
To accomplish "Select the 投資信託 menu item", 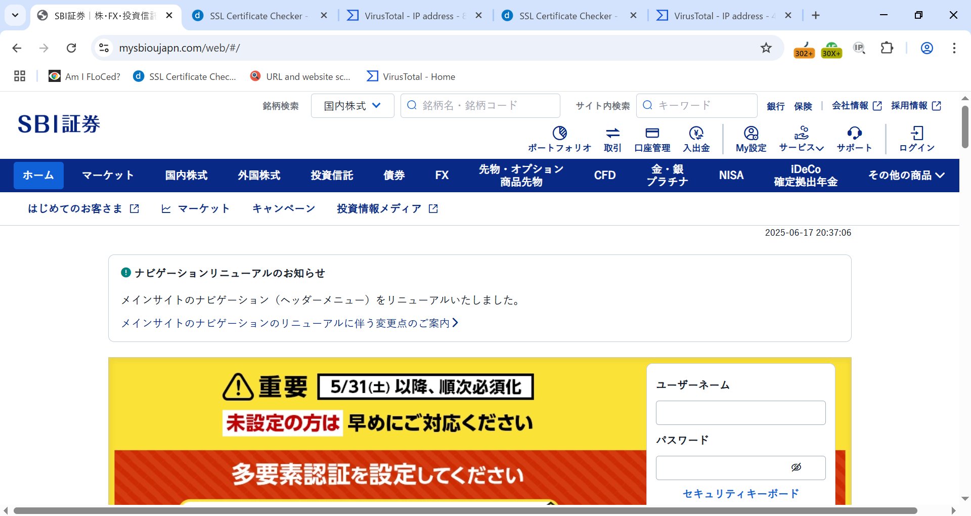I will 332,176.
